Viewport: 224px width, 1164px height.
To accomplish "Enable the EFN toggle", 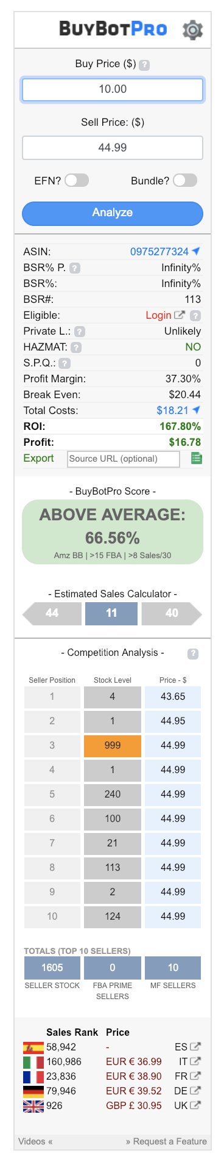I will [x=77, y=180].
